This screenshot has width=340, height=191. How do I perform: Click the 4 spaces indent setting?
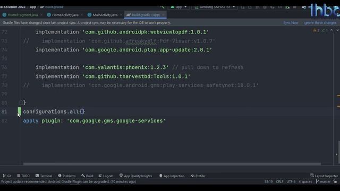pos(305,181)
